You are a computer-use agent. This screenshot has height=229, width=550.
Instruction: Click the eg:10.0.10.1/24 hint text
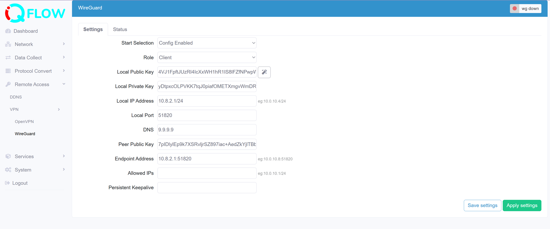(272, 174)
